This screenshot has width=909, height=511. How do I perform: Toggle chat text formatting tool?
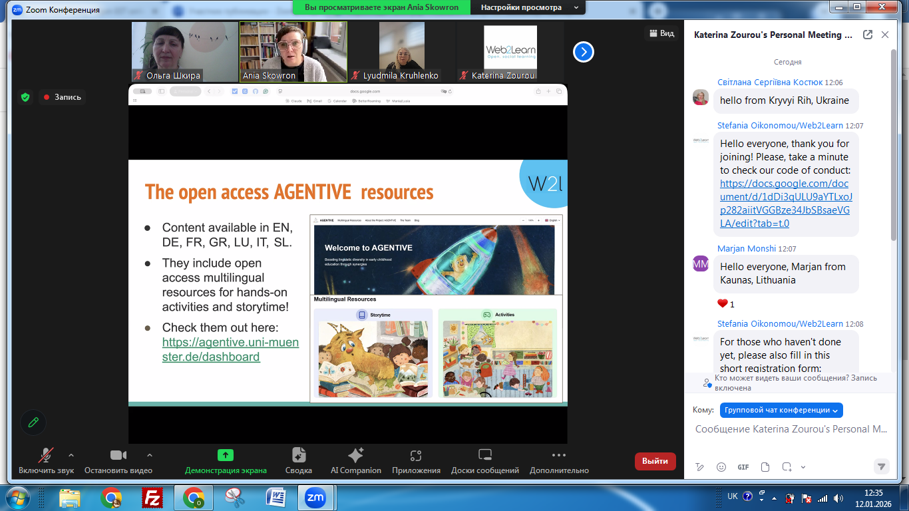coord(699,467)
